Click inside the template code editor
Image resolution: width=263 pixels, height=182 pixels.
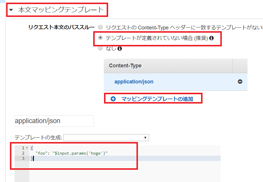coord(73,153)
